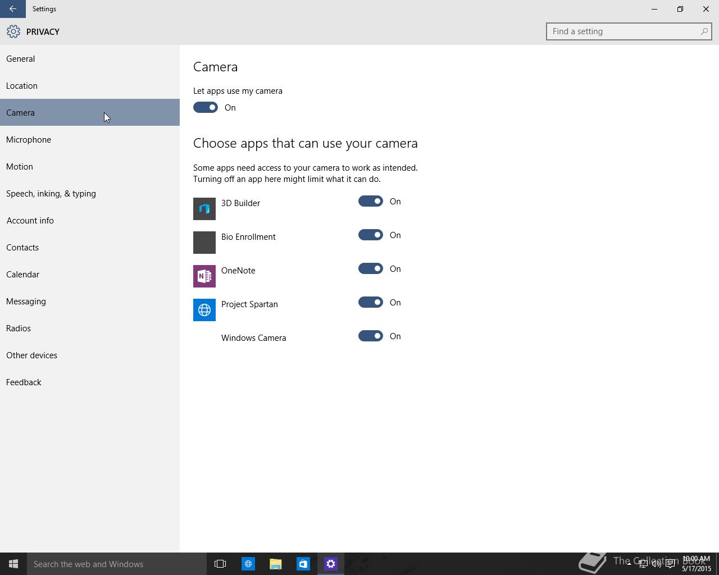Screen dimensions: 719x575
Task: Open the Calendar privacy section
Action: tap(90, 274)
